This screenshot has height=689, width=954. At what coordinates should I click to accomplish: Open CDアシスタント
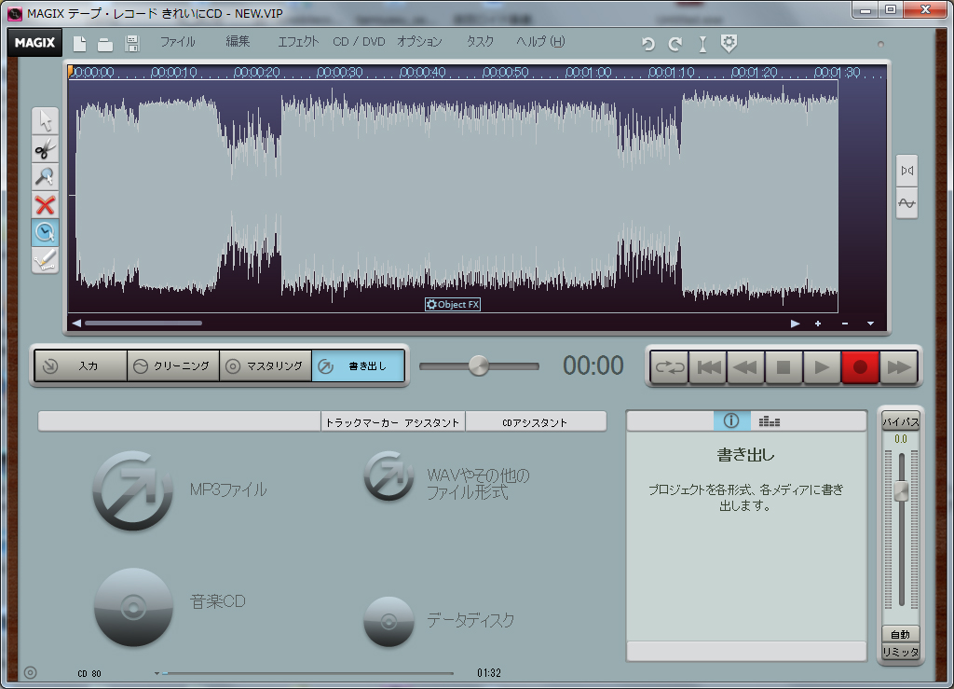click(536, 422)
